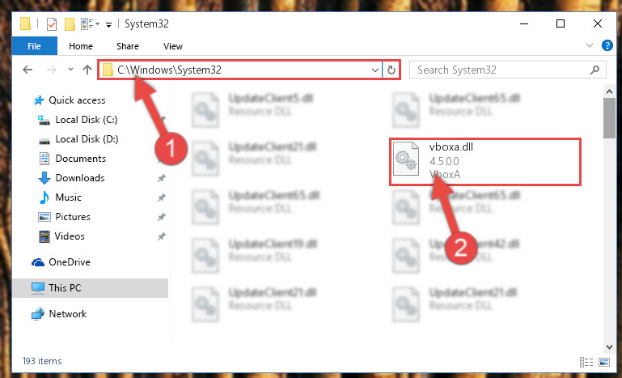Toggle the pin next to Music
Image resolution: width=622 pixels, height=378 pixels.
[162, 197]
